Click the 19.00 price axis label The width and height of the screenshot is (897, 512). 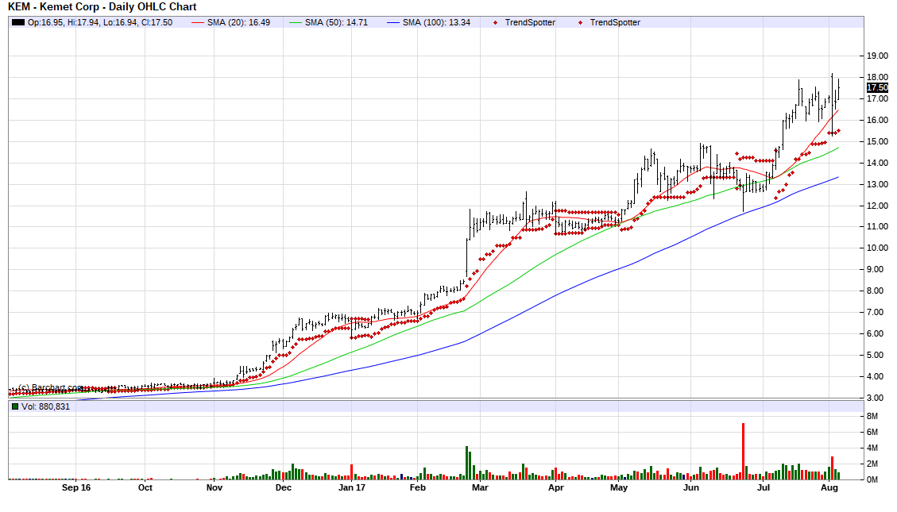(877, 56)
